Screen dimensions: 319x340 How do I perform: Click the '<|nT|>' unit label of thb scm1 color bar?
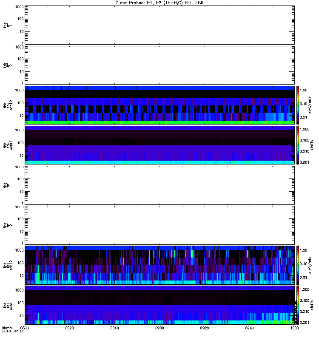pos(312,145)
